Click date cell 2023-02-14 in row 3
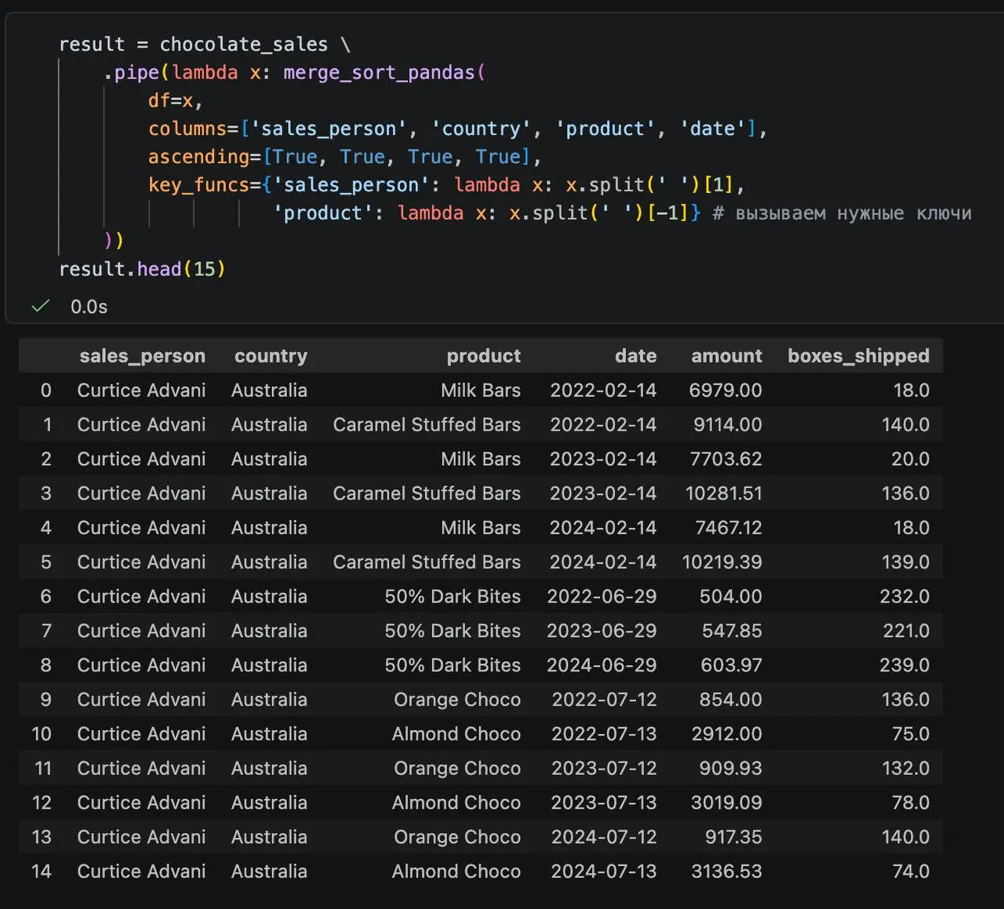1004x909 pixels. click(603, 493)
